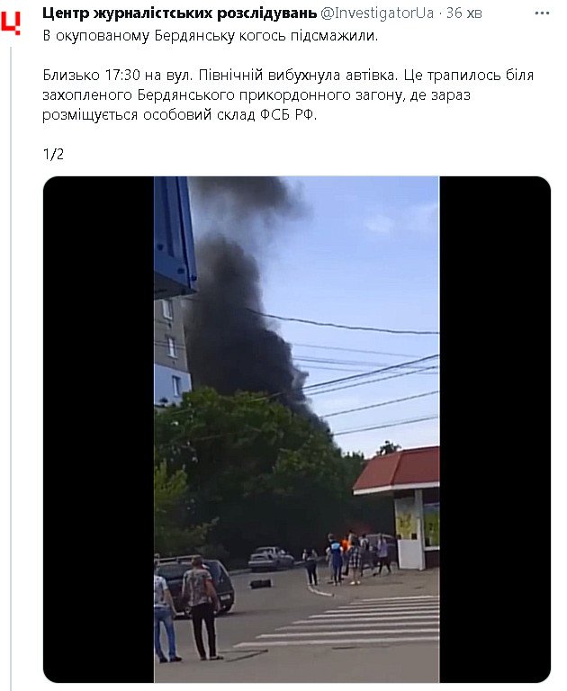Click the blue apartment building in the video
567x691 pixels.
(x=173, y=350)
